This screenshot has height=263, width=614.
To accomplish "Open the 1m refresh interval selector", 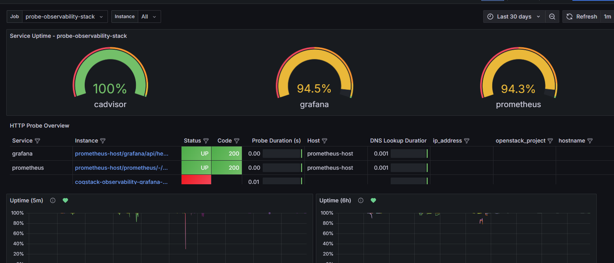I will [607, 17].
